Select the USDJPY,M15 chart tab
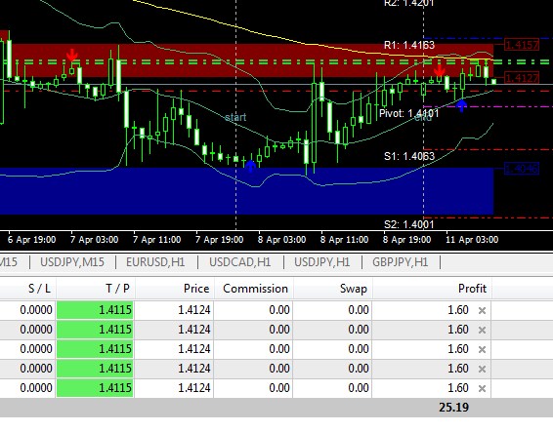 click(x=72, y=262)
